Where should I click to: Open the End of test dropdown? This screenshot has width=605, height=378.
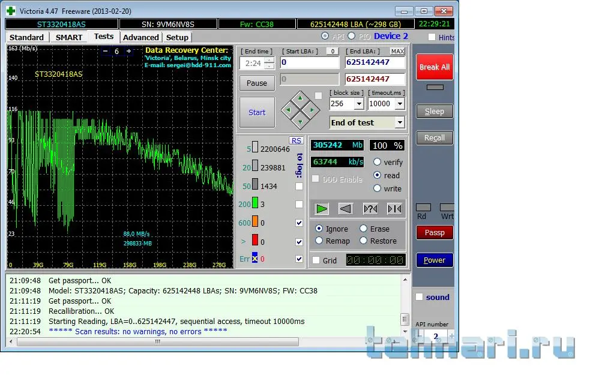400,123
